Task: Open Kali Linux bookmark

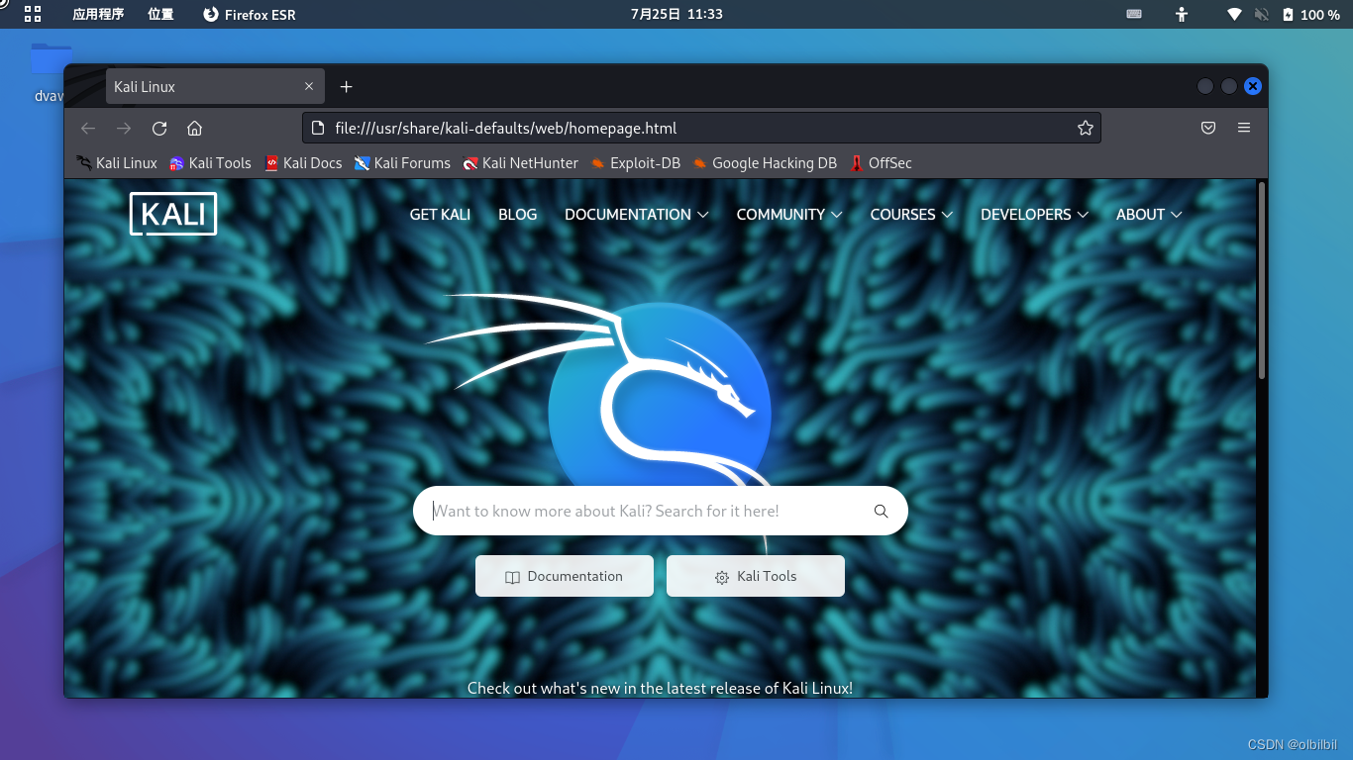Action: [x=117, y=163]
